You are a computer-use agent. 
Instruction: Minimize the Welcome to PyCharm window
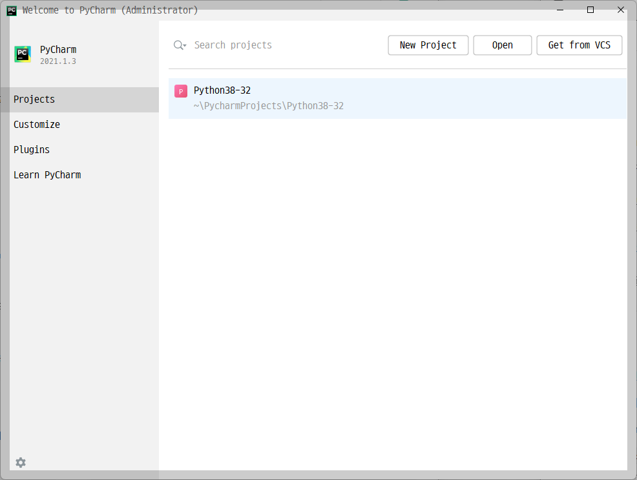(x=560, y=10)
